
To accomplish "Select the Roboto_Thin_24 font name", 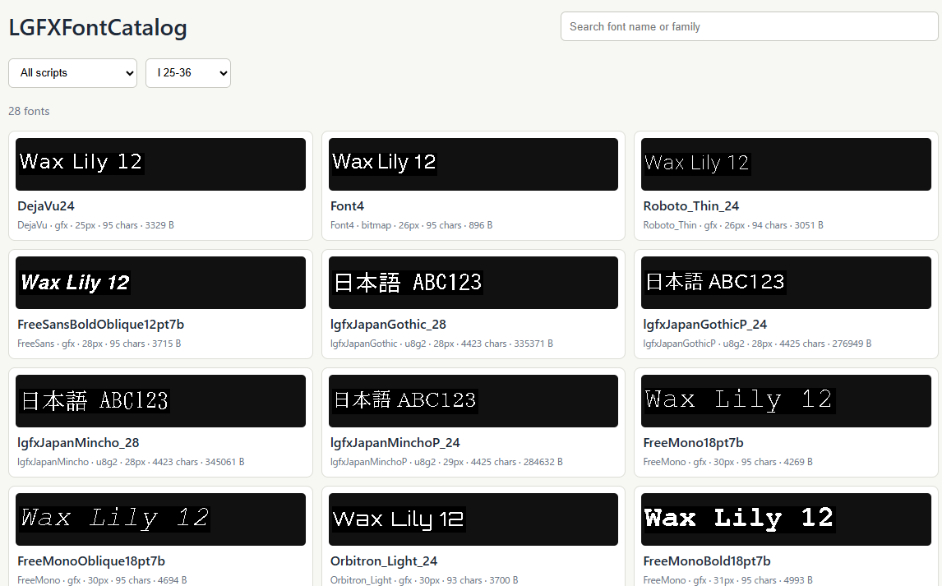I will pos(690,206).
